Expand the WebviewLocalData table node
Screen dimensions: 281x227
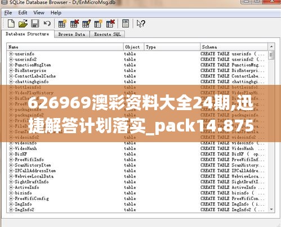11,176
